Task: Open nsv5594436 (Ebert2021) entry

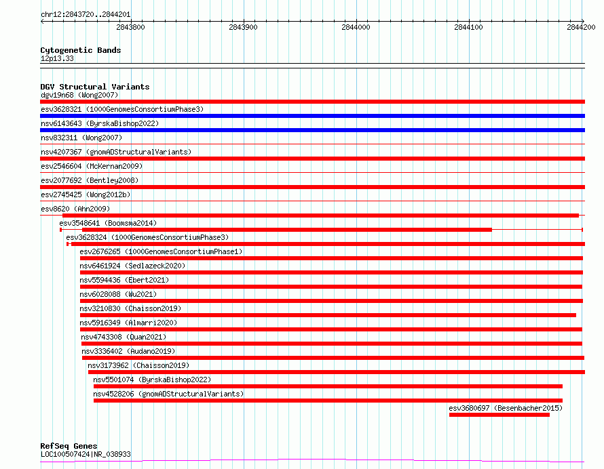Action: point(124,280)
